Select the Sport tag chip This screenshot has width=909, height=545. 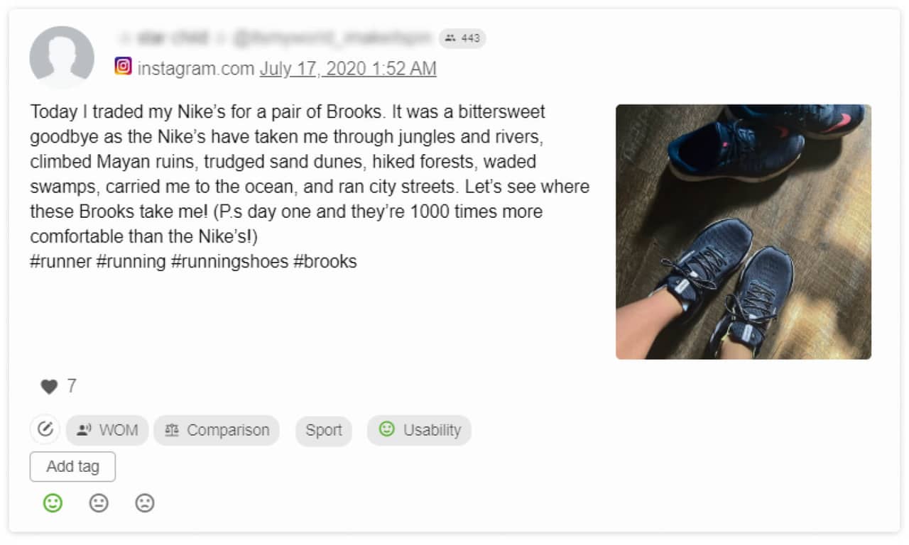click(x=323, y=429)
